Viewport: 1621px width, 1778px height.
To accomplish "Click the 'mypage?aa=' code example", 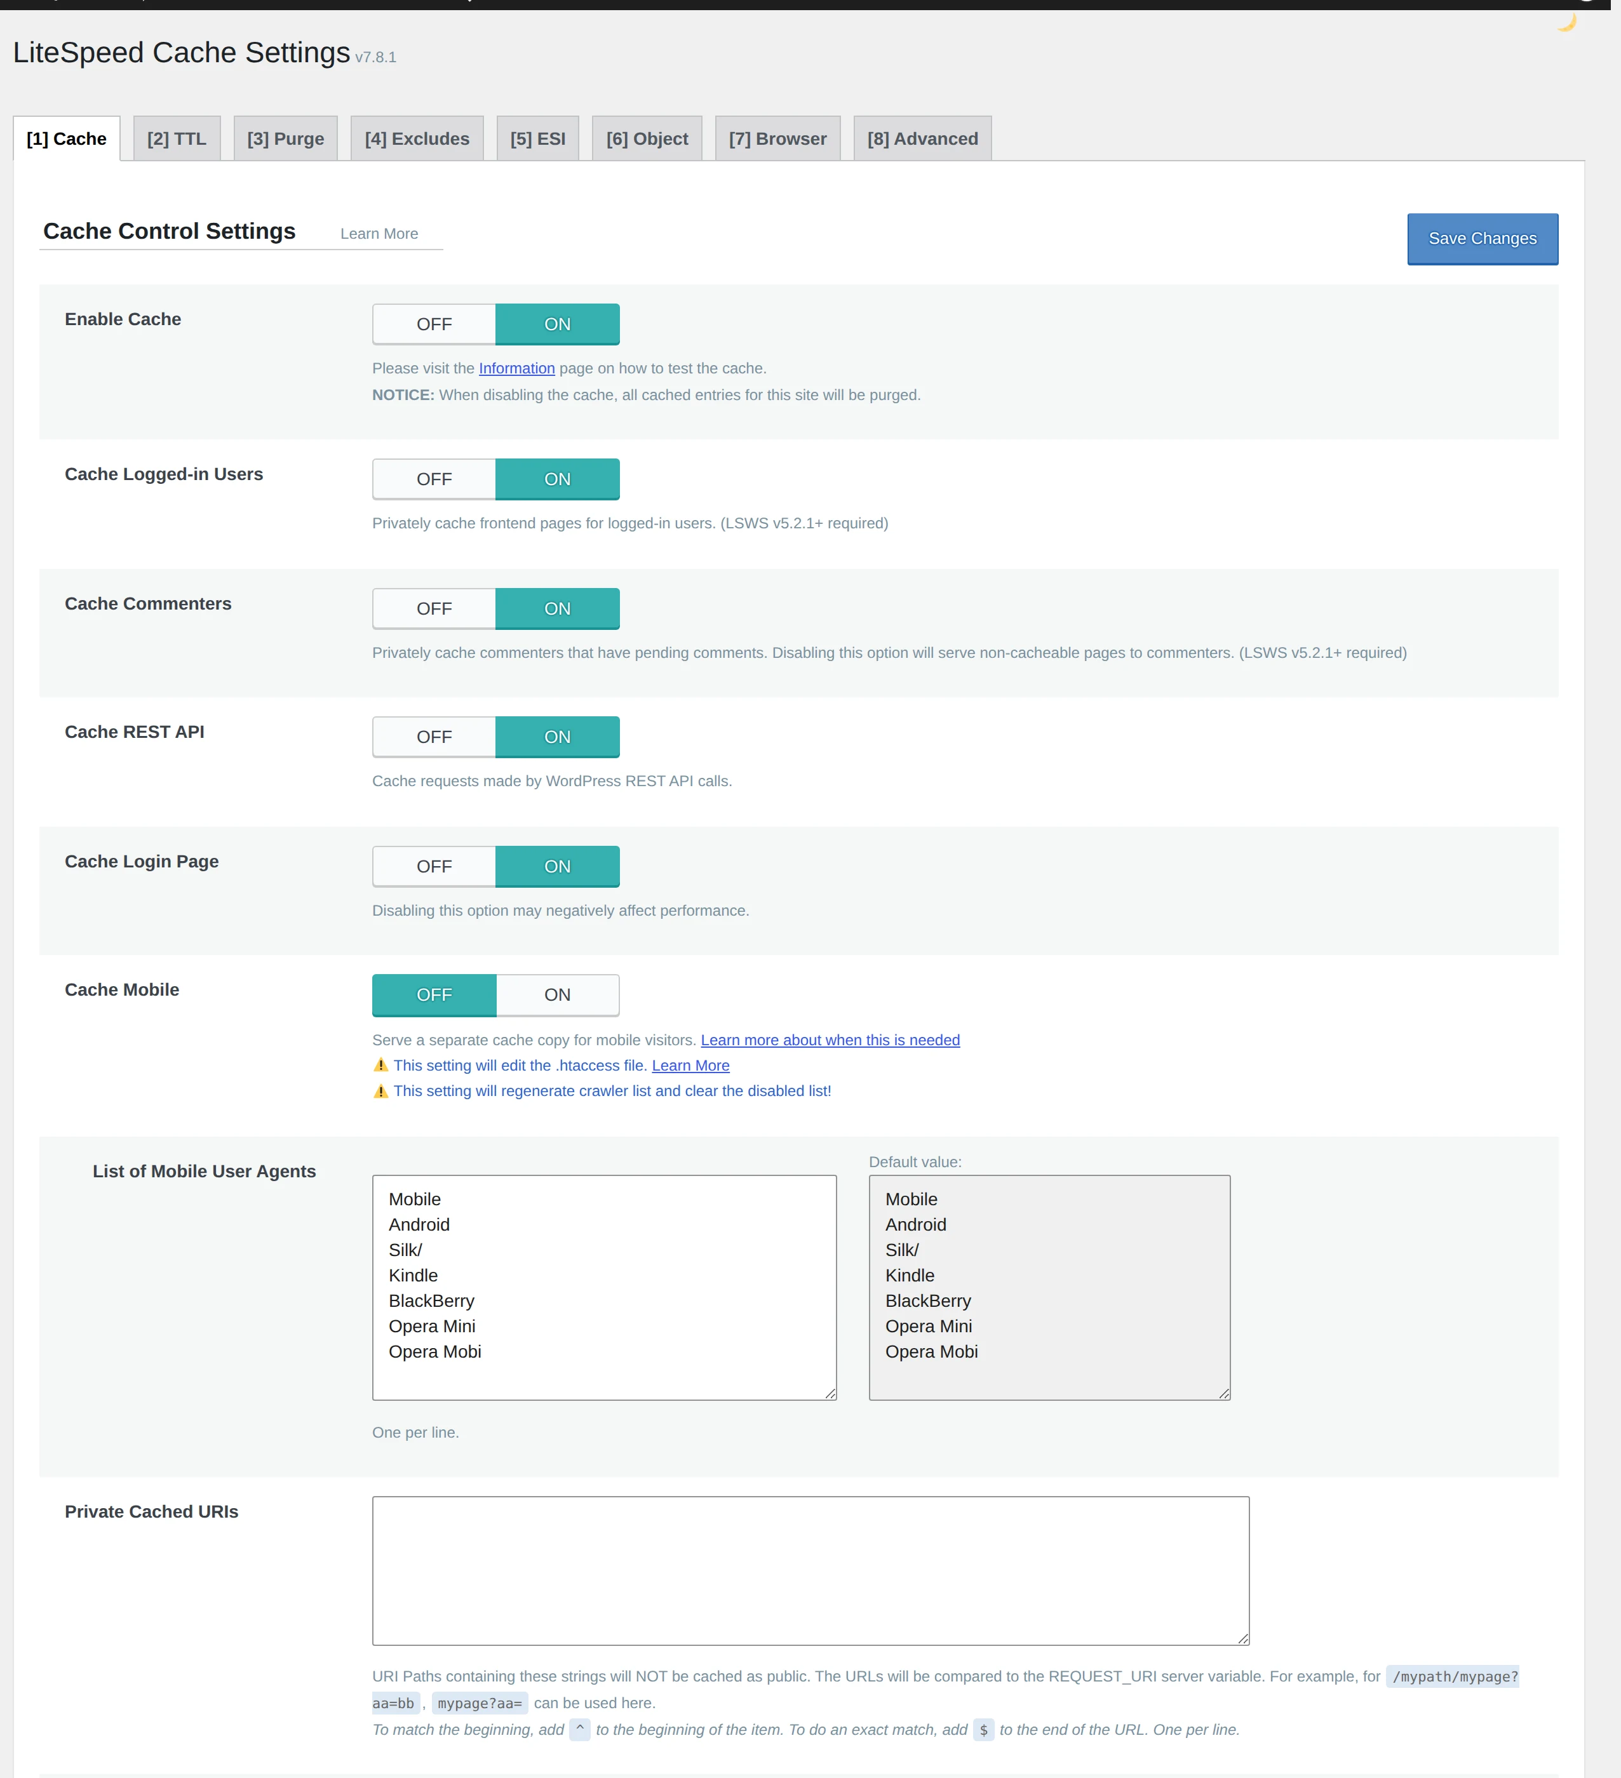I will point(480,1703).
